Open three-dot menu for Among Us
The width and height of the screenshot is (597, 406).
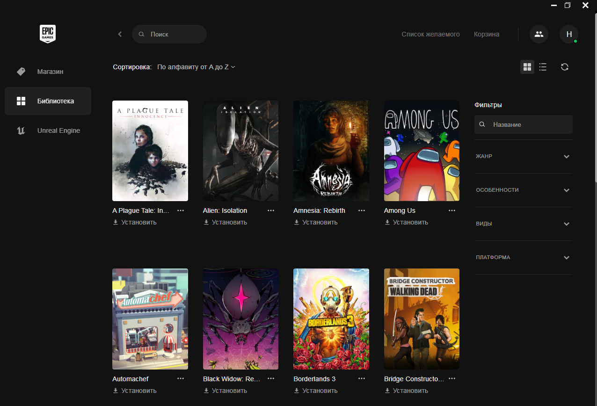click(452, 210)
